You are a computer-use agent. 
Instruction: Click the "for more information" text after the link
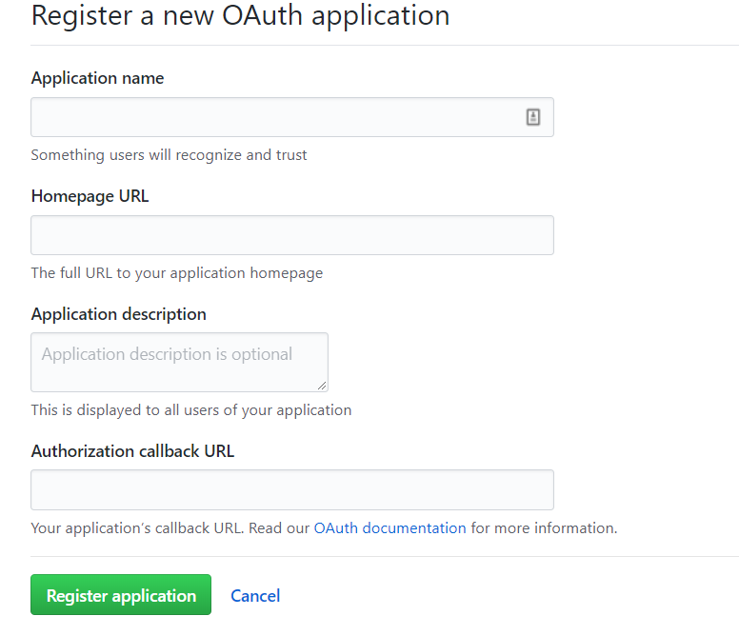point(543,527)
